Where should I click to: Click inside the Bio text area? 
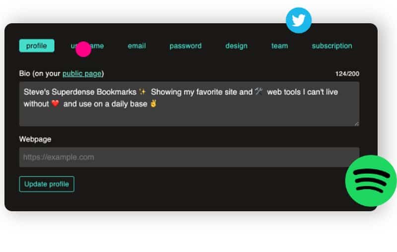coord(189,104)
